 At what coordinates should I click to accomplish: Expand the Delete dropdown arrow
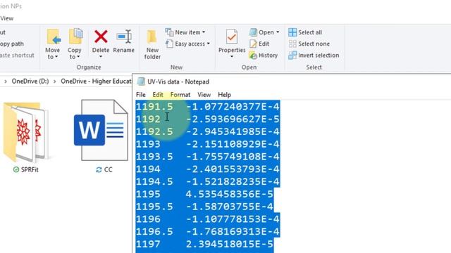point(101,57)
